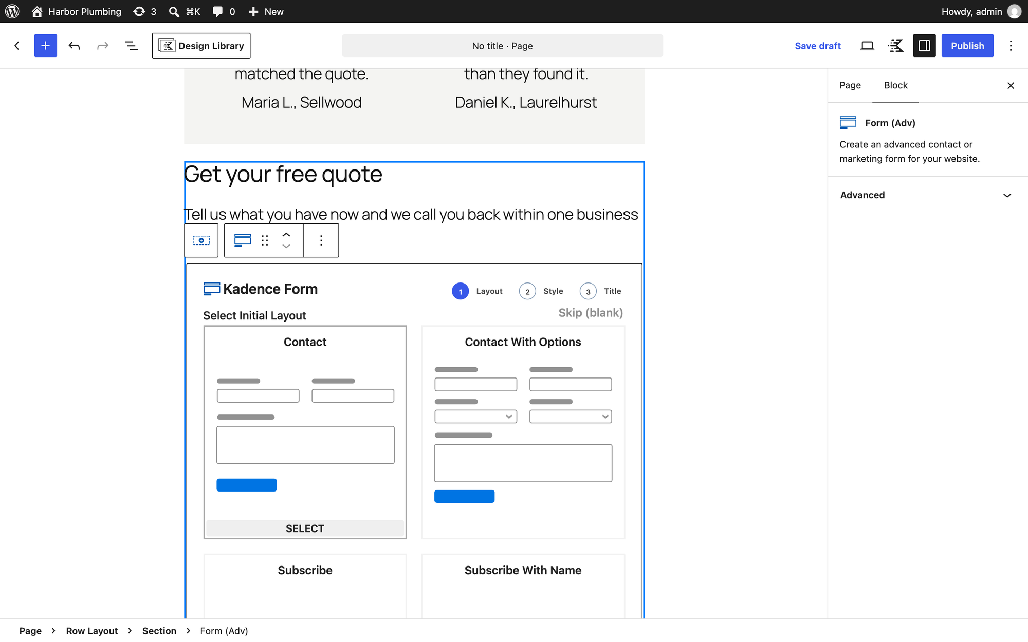This screenshot has width=1028, height=642.
Task: Switch to the Page tab
Action: 850,85
